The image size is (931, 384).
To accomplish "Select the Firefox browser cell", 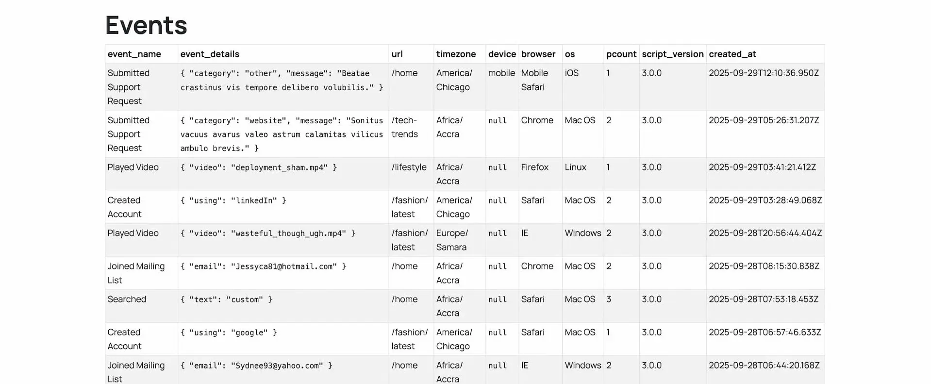I will 534,167.
